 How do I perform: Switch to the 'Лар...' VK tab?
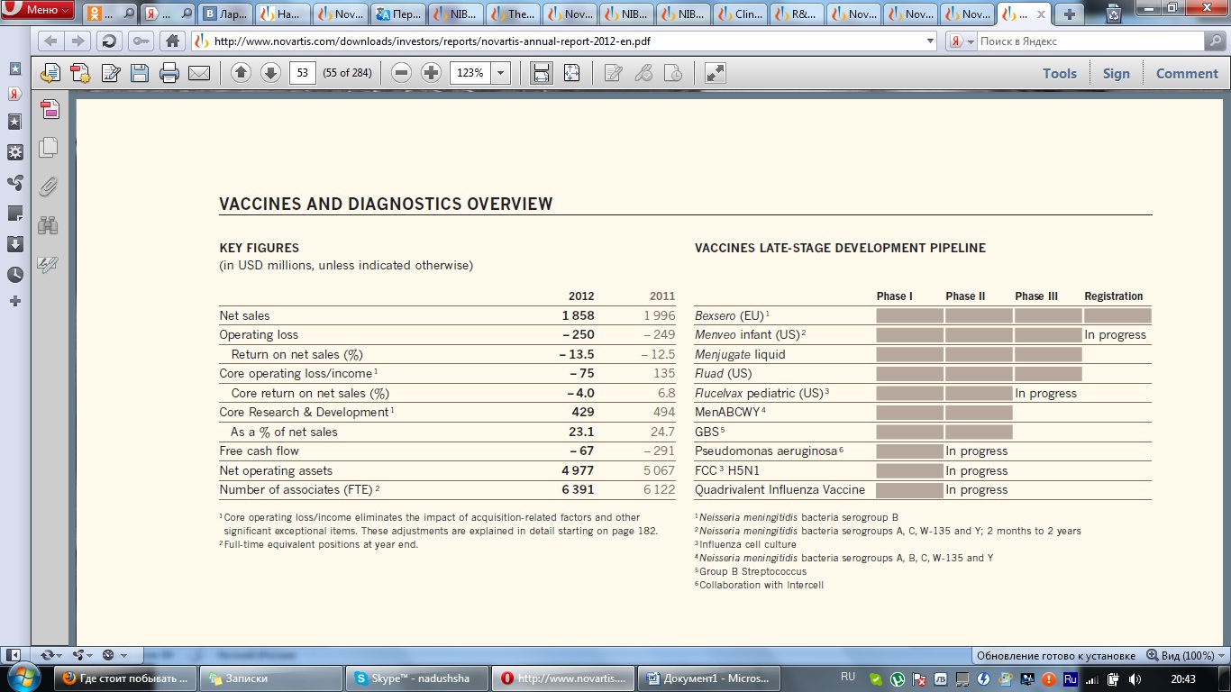(225, 14)
